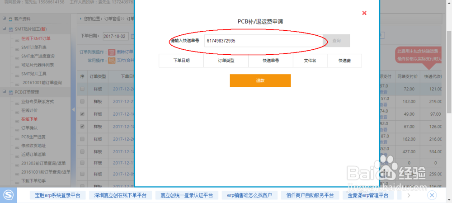452x203 pixels.
Task: Open 订单确认 in sidebar
Action: coord(29,128)
